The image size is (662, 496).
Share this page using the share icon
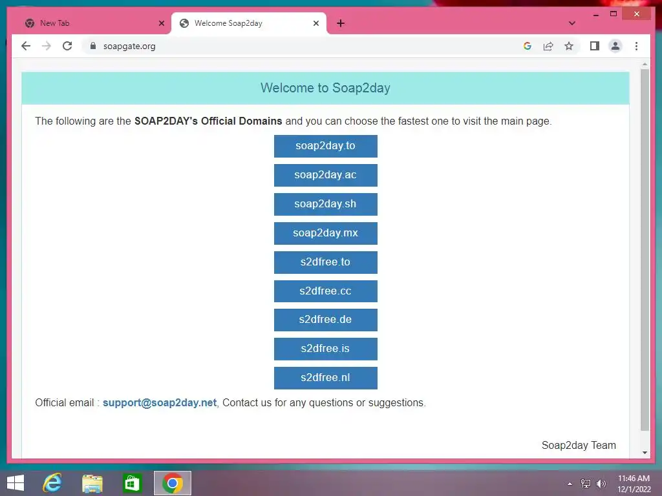coord(548,46)
